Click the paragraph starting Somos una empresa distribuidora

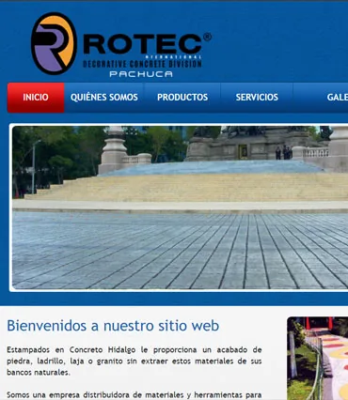(x=134, y=395)
